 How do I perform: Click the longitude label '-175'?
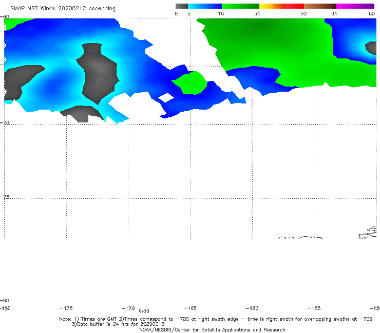coord(66,308)
